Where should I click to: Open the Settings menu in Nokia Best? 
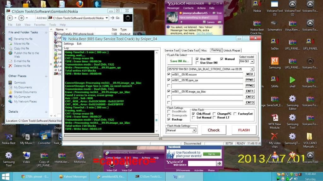point(68,44)
